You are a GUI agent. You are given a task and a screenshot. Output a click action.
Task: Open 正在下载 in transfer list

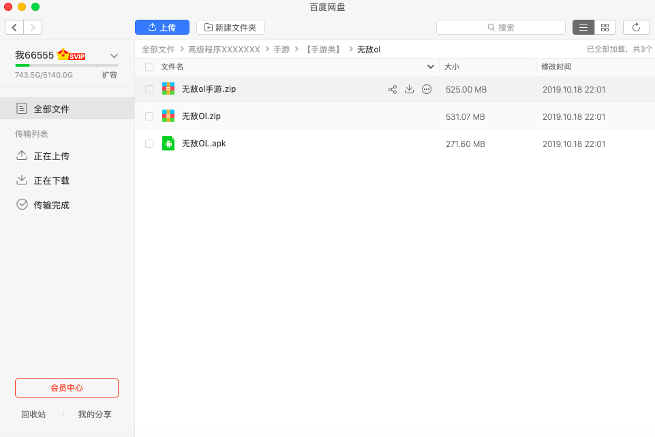click(x=51, y=180)
